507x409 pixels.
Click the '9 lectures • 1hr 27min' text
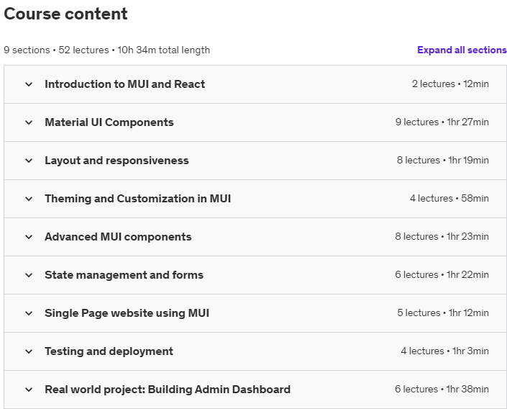442,122
